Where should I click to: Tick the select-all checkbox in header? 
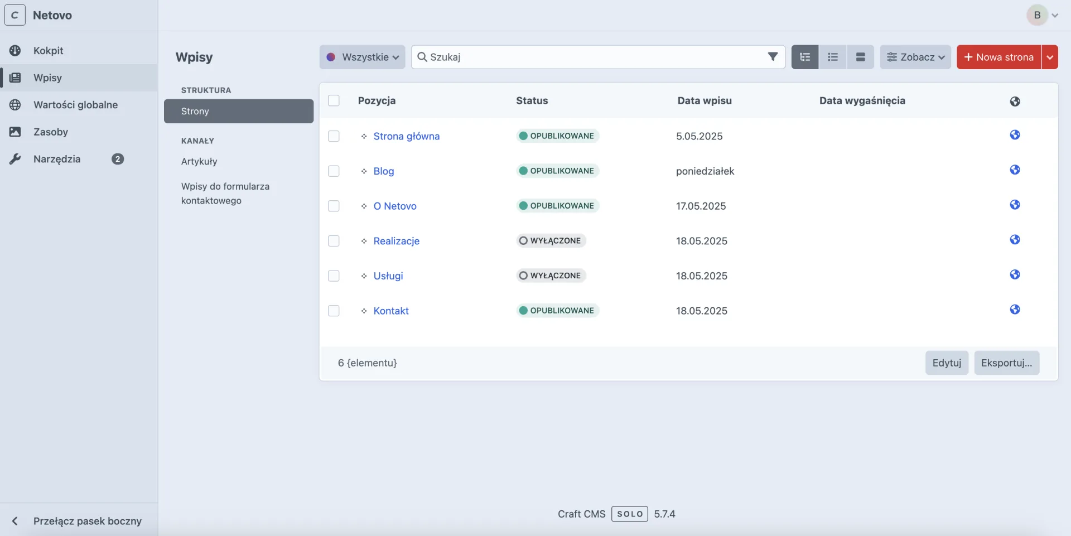pos(334,100)
